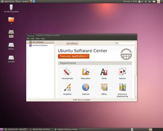Click the 4.0 GB Filesystem desktop icon
The image size is (163, 131).
coord(11,8)
